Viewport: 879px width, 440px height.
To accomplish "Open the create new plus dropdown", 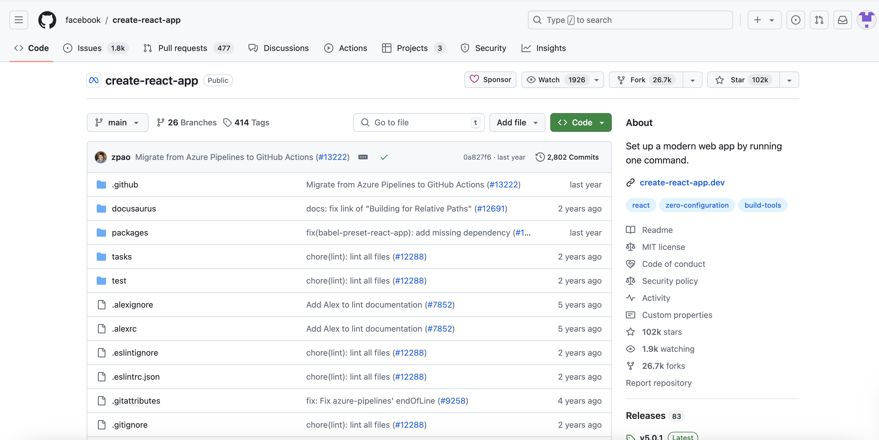I will (x=764, y=20).
